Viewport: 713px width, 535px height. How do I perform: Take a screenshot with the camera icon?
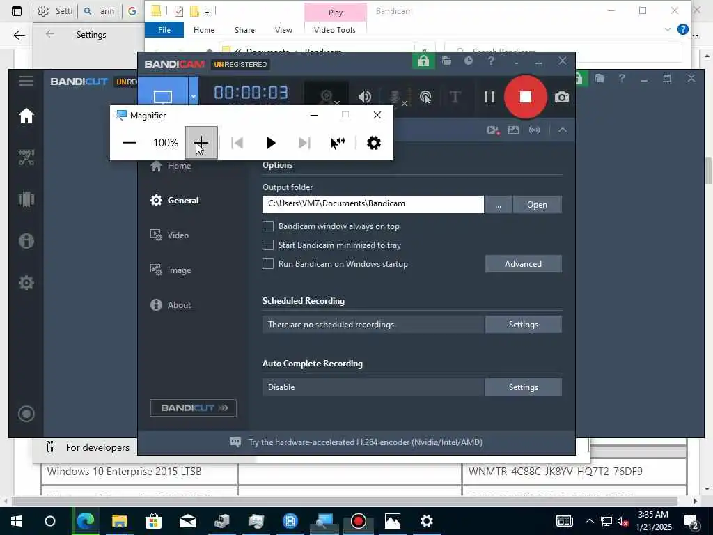click(x=562, y=97)
